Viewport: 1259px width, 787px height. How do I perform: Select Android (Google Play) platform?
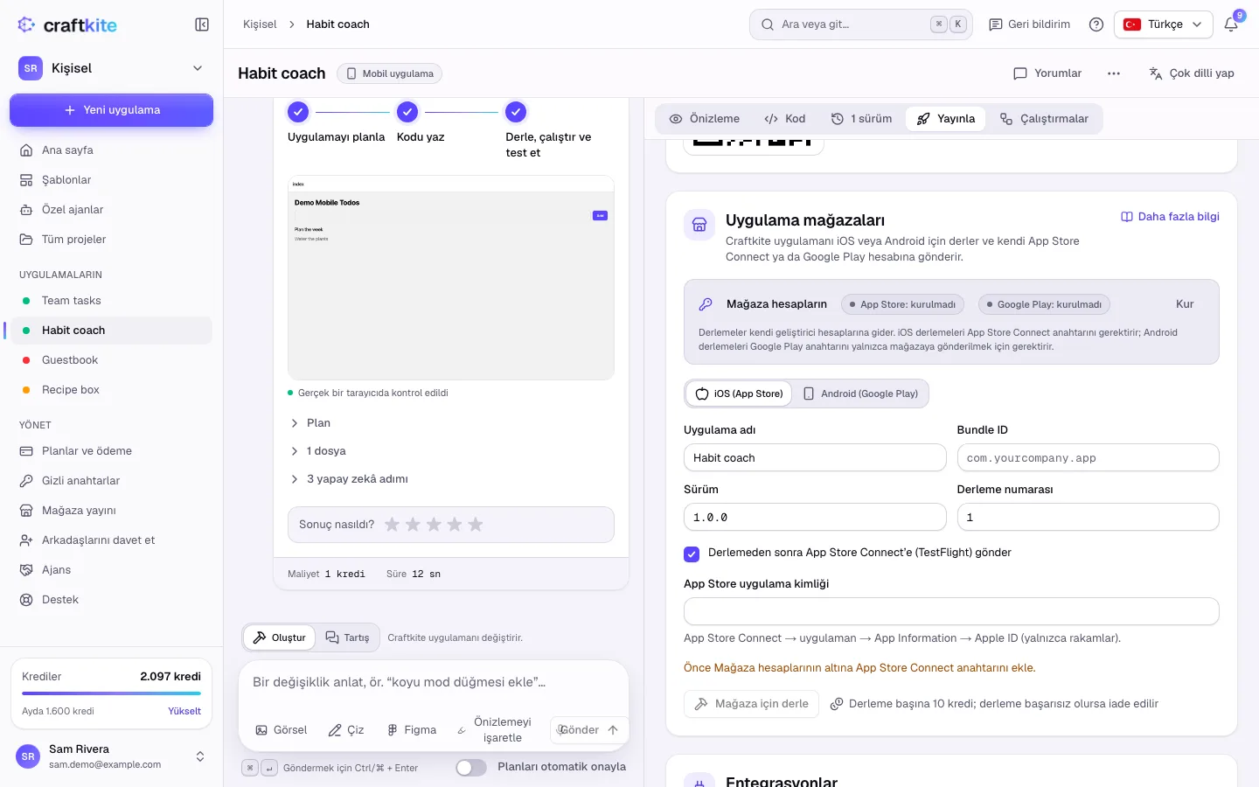tap(861, 393)
